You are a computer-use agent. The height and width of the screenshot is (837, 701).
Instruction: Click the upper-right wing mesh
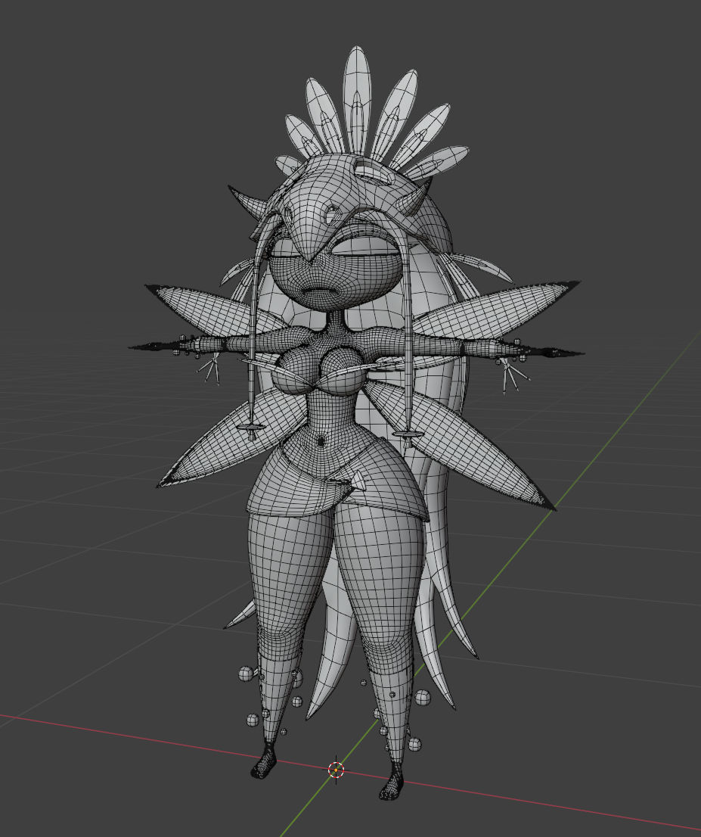click(496, 310)
